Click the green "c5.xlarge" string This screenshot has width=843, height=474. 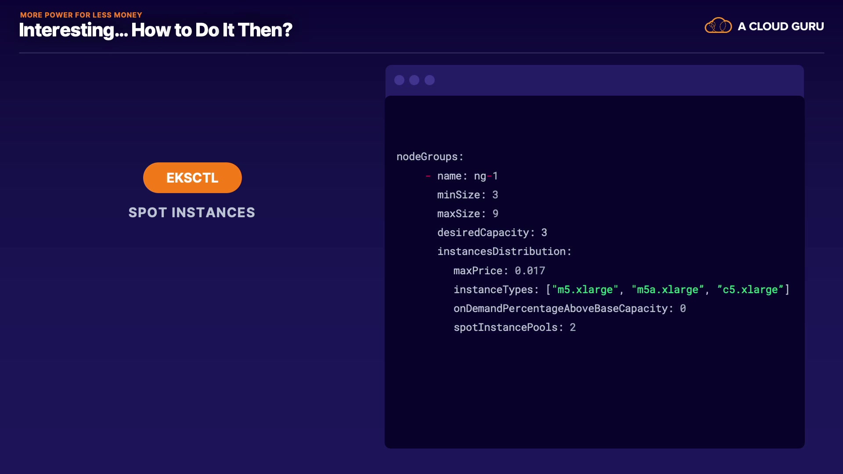[750, 290]
